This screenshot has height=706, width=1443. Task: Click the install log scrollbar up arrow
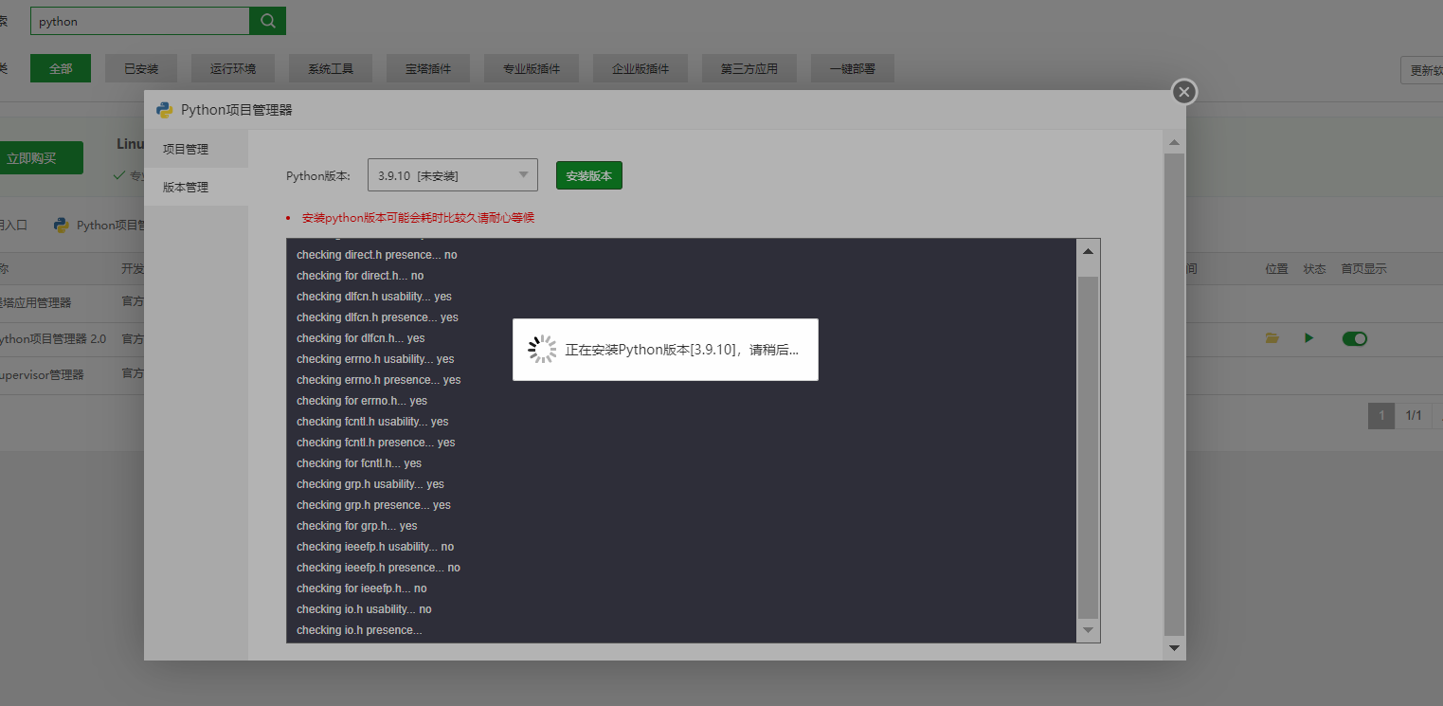tap(1088, 251)
